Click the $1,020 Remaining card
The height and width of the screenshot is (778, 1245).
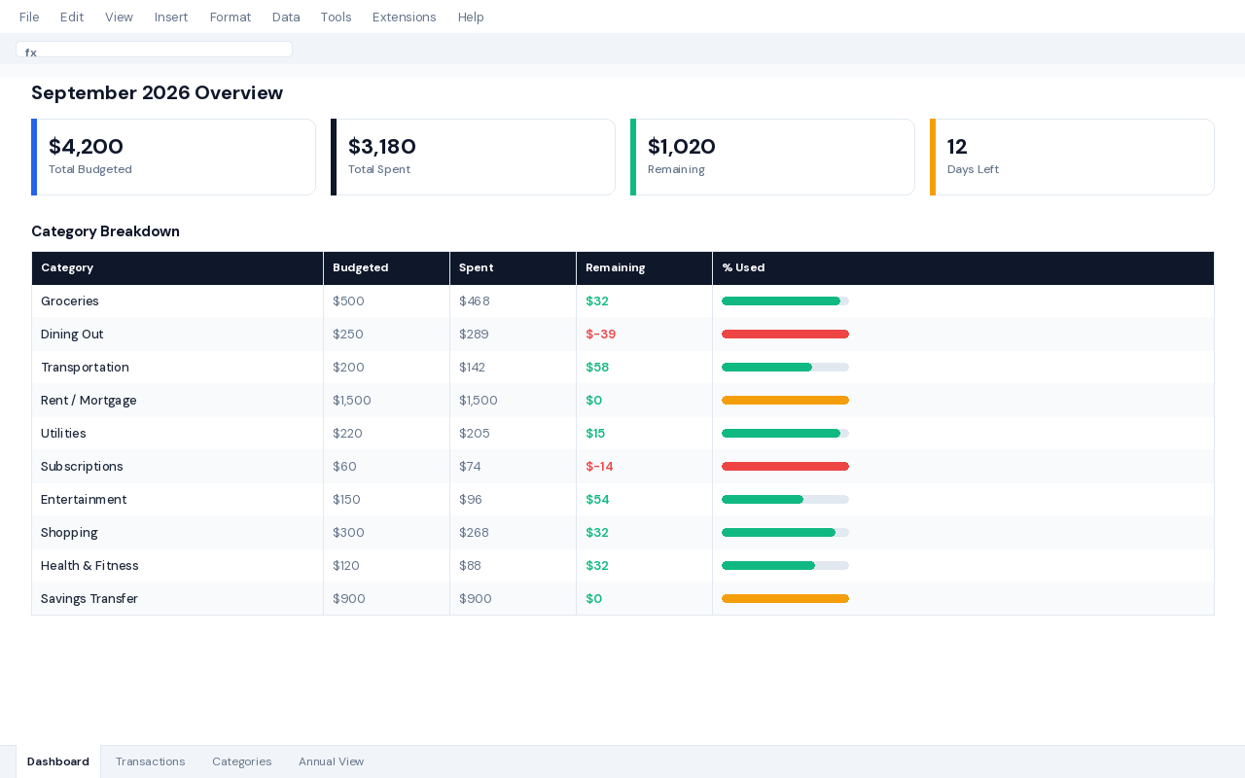(772, 157)
